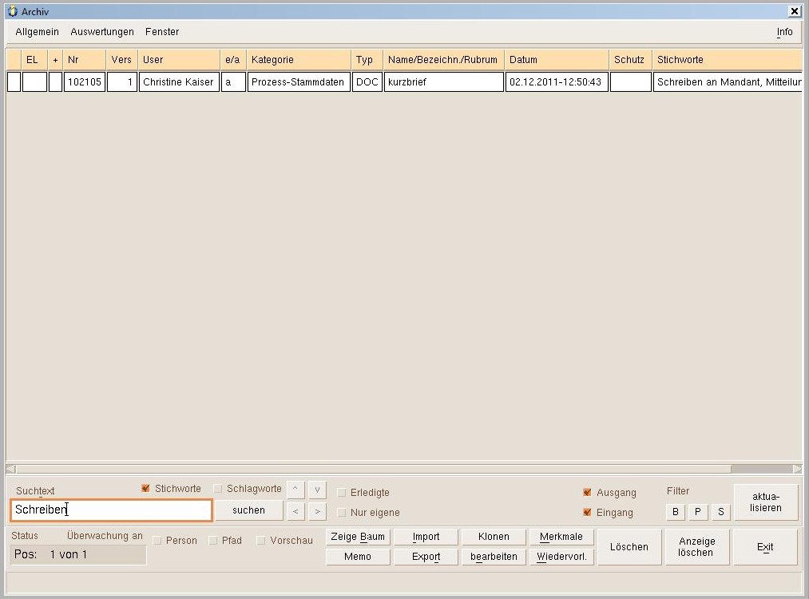809x599 pixels.
Task: Select the P filter button
Action: 698,512
